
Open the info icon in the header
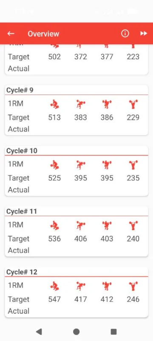[x=125, y=34]
